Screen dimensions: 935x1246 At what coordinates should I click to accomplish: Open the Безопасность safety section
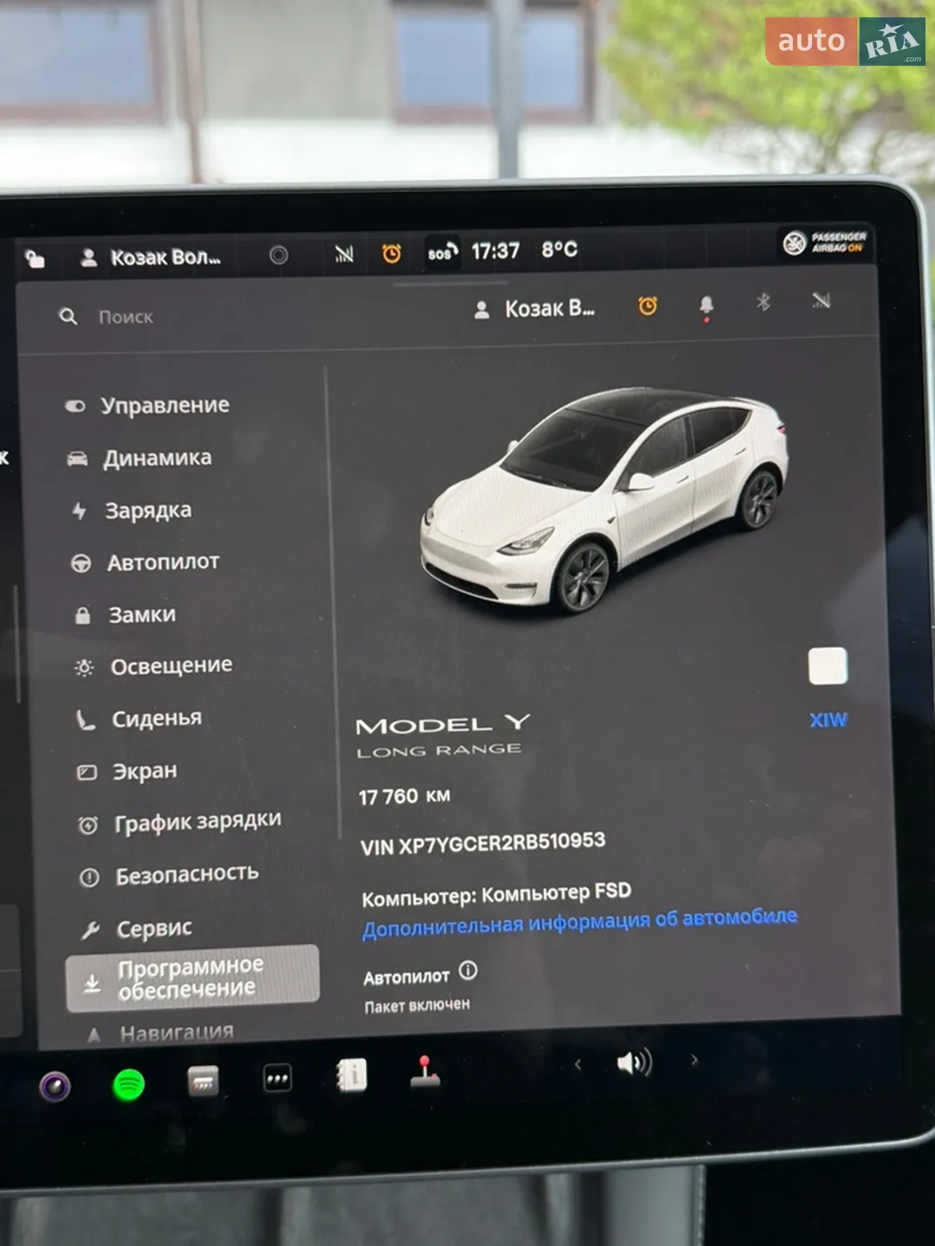point(169,876)
